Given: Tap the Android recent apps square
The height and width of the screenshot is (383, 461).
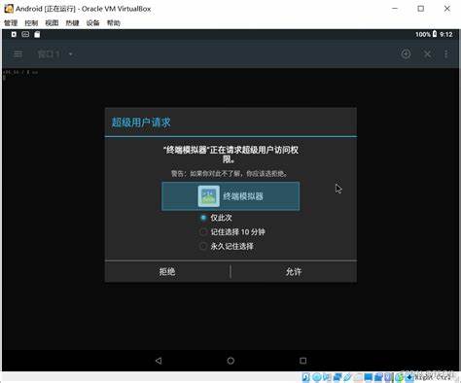Looking at the screenshot, I should (302, 361).
